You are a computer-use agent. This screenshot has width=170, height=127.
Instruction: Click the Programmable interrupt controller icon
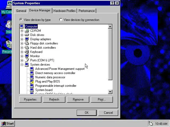coord(32,86)
